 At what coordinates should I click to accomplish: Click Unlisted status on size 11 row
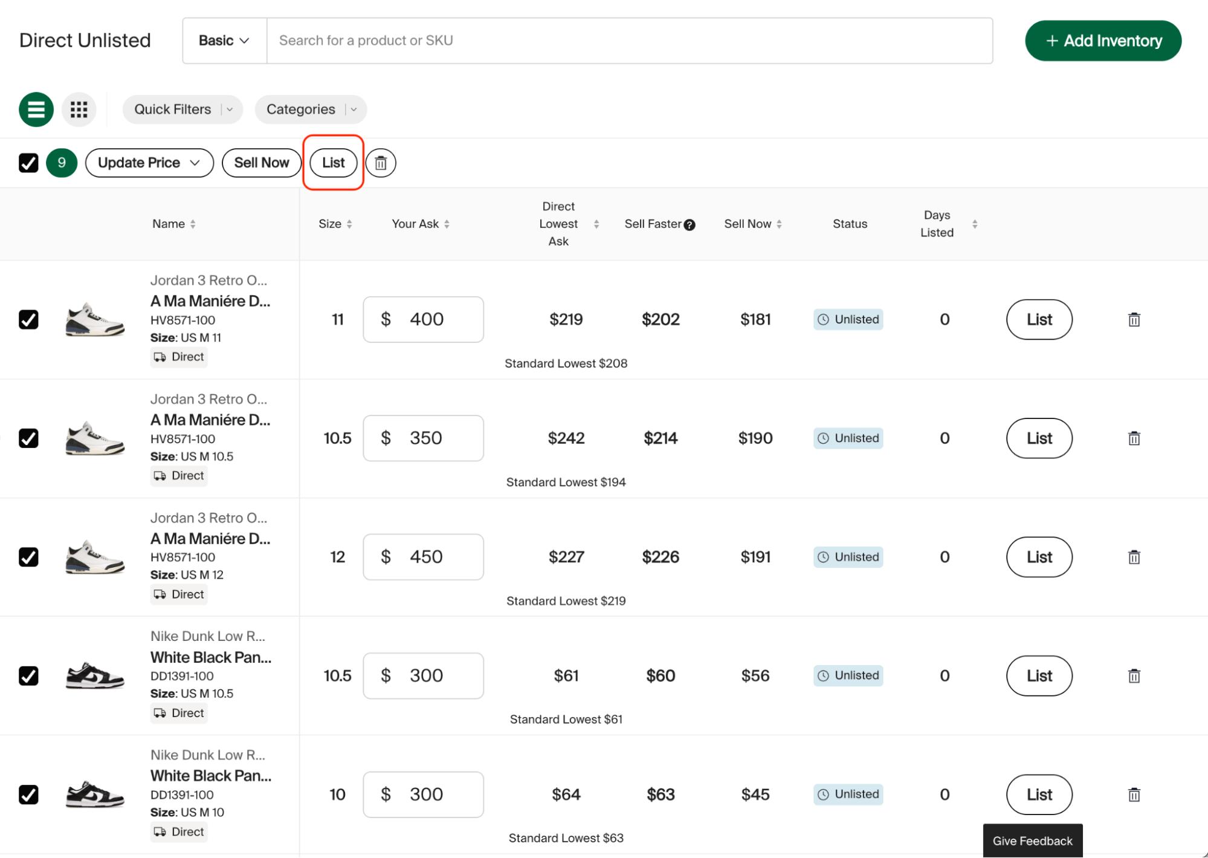tap(848, 319)
